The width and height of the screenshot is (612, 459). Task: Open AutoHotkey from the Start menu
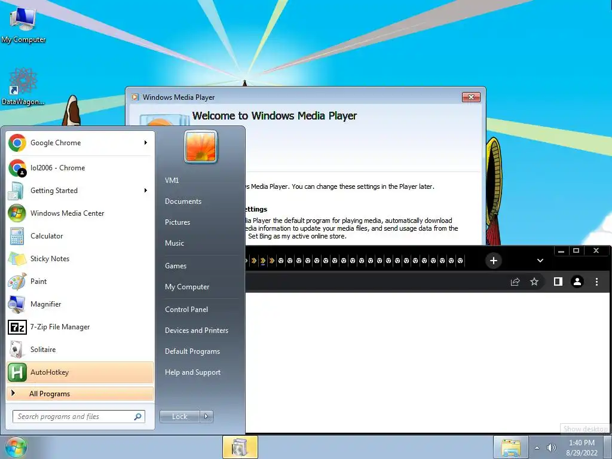pos(80,372)
